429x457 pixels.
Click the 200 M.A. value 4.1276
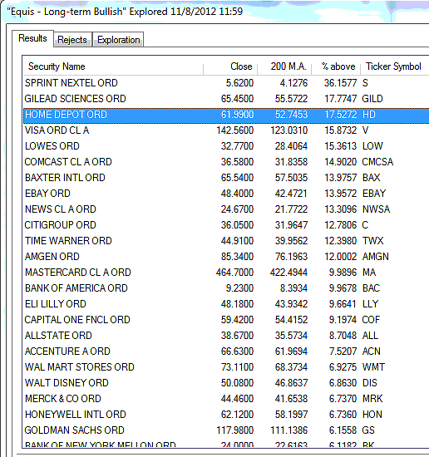tap(294, 83)
